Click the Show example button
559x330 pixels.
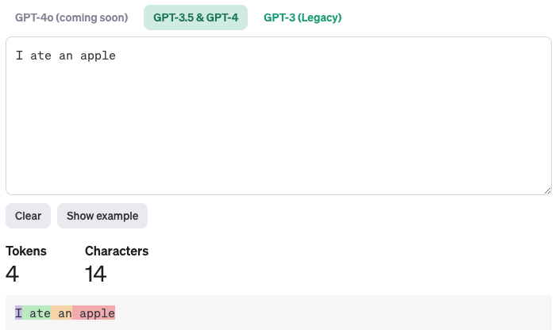click(x=102, y=216)
